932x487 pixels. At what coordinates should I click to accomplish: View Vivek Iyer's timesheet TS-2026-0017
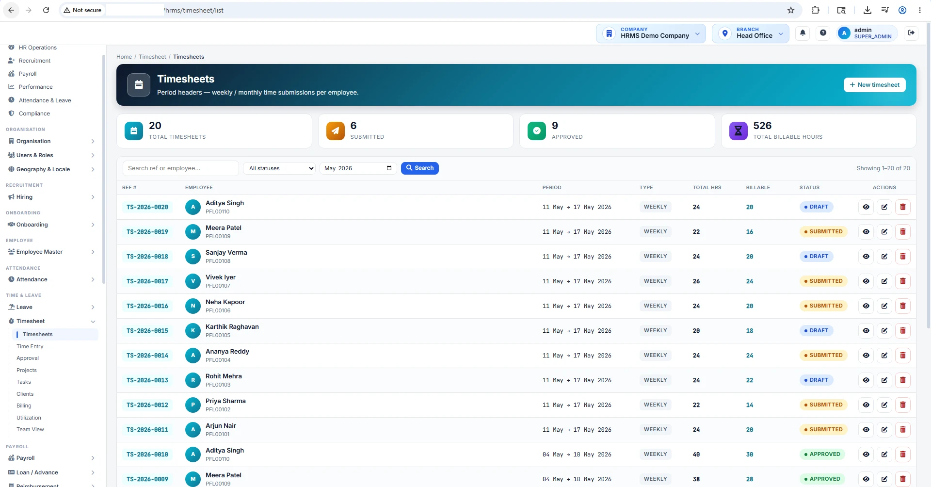(866, 281)
